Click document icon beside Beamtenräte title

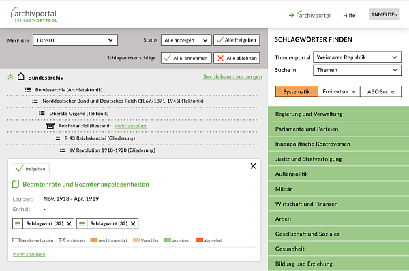(16, 184)
